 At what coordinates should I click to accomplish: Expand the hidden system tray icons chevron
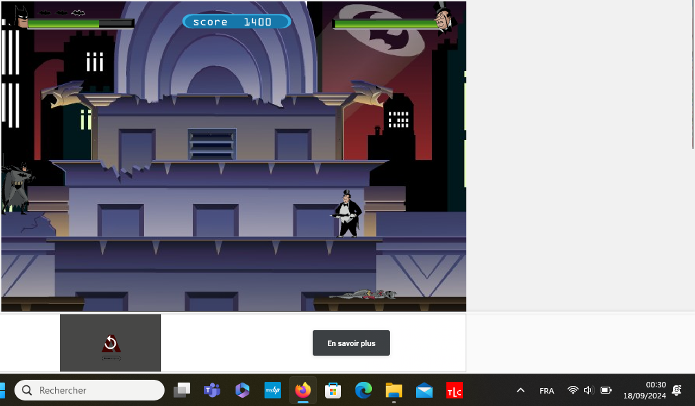coord(521,390)
